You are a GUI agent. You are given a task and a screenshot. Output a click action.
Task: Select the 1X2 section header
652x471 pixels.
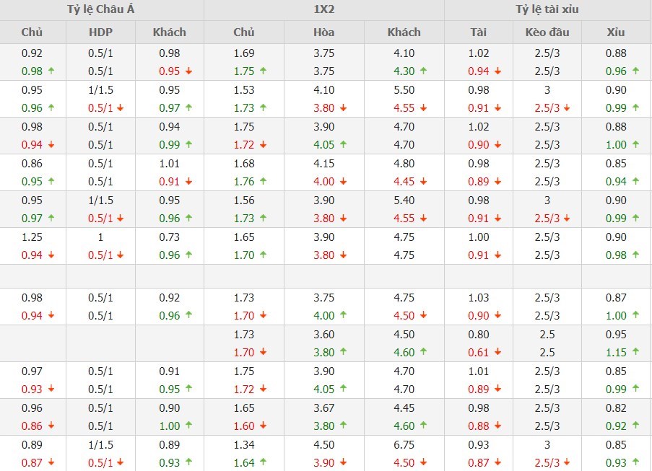coord(324,10)
